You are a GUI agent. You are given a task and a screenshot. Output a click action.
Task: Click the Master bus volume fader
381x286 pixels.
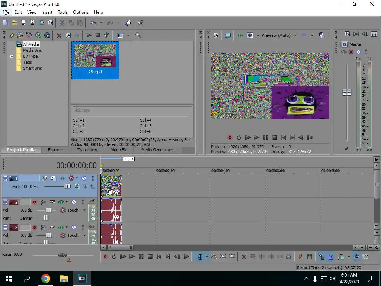(x=347, y=93)
